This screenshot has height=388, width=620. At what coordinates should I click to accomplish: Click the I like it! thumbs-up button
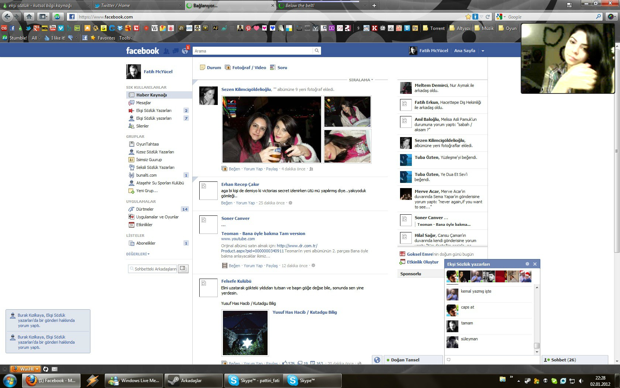coord(55,38)
